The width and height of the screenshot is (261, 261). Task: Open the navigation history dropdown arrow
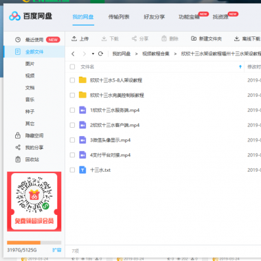(x=93, y=54)
